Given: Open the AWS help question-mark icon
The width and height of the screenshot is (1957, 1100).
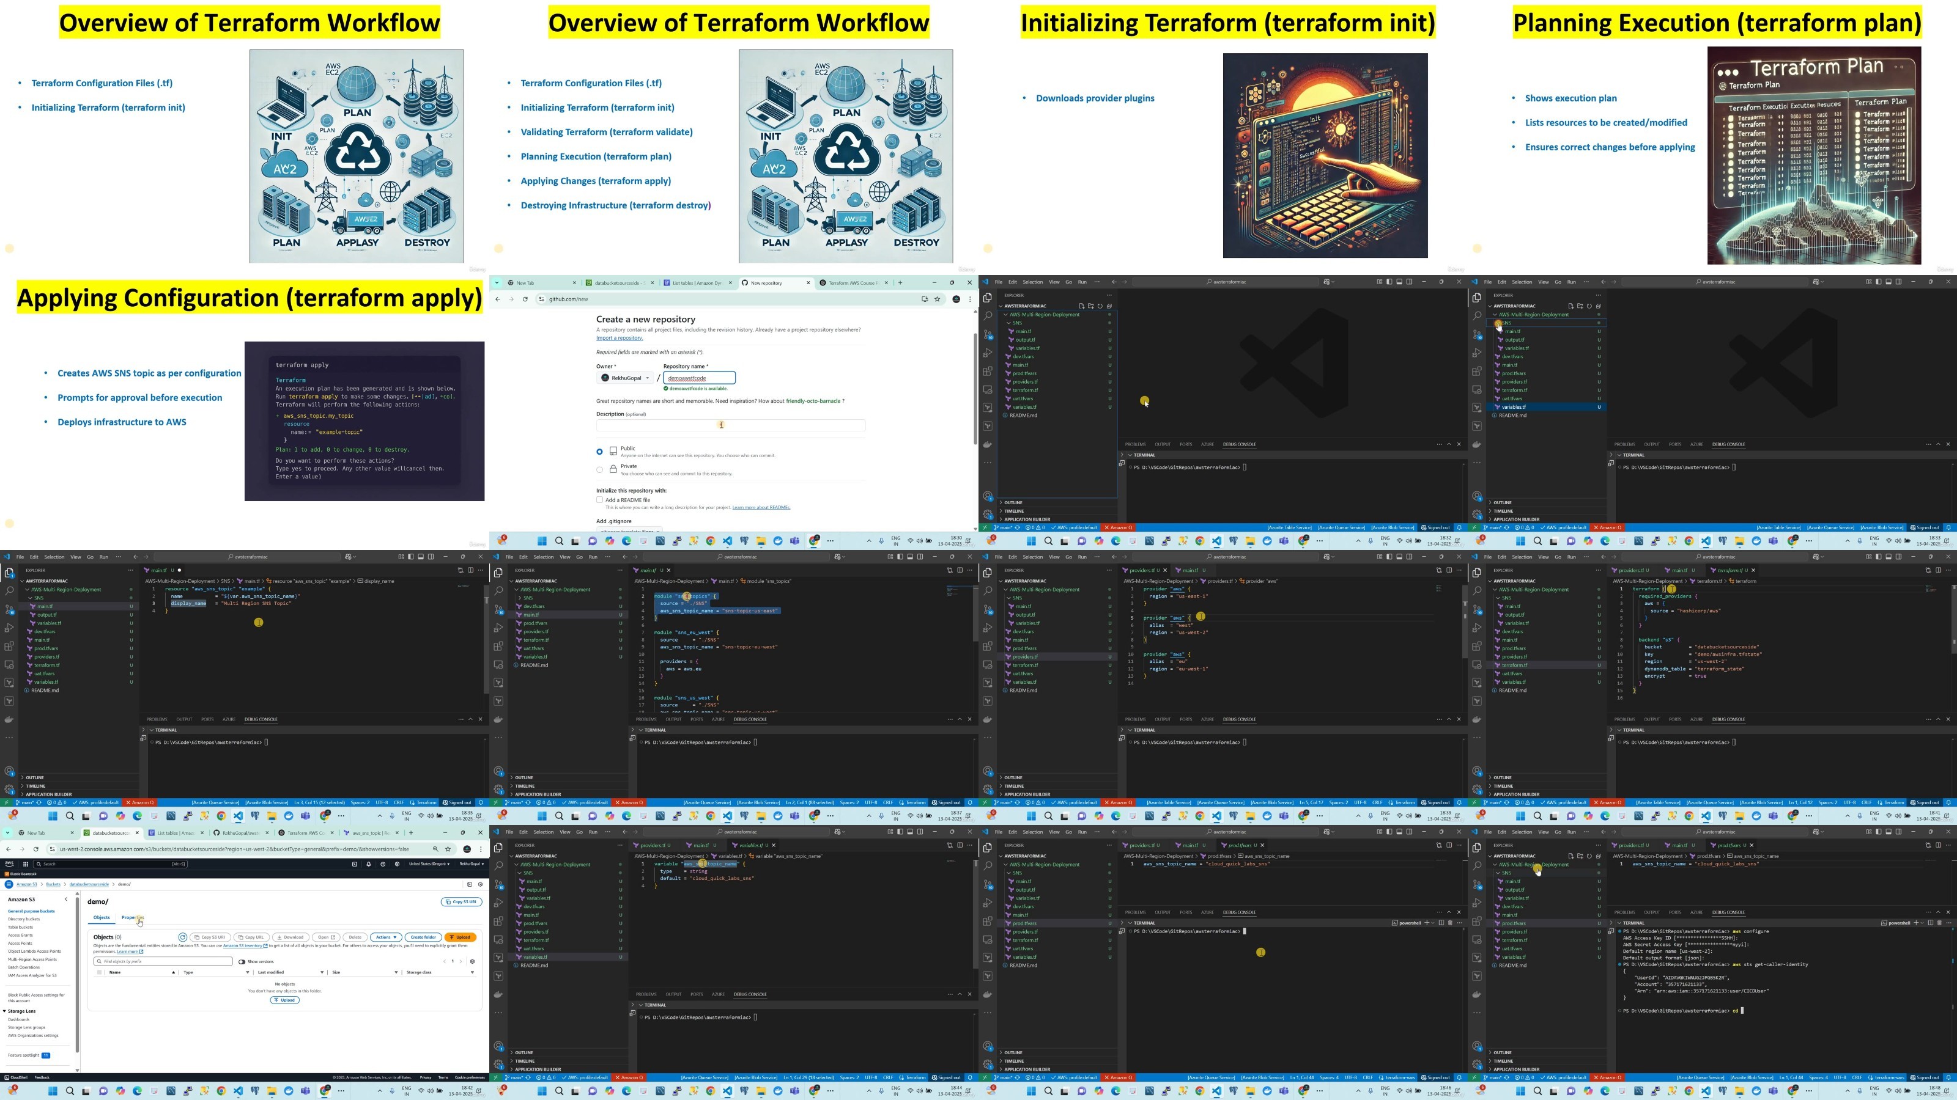Looking at the screenshot, I should click(x=383, y=864).
